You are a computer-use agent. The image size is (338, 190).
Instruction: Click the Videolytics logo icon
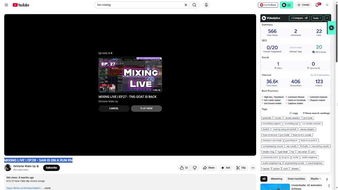[264, 18]
